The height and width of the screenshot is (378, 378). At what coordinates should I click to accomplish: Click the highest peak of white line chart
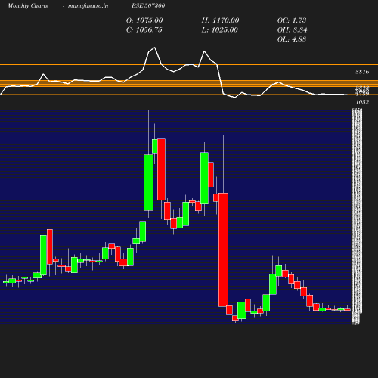(154, 48)
